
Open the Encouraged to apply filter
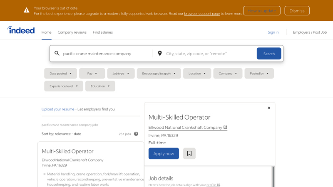pos(159,74)
